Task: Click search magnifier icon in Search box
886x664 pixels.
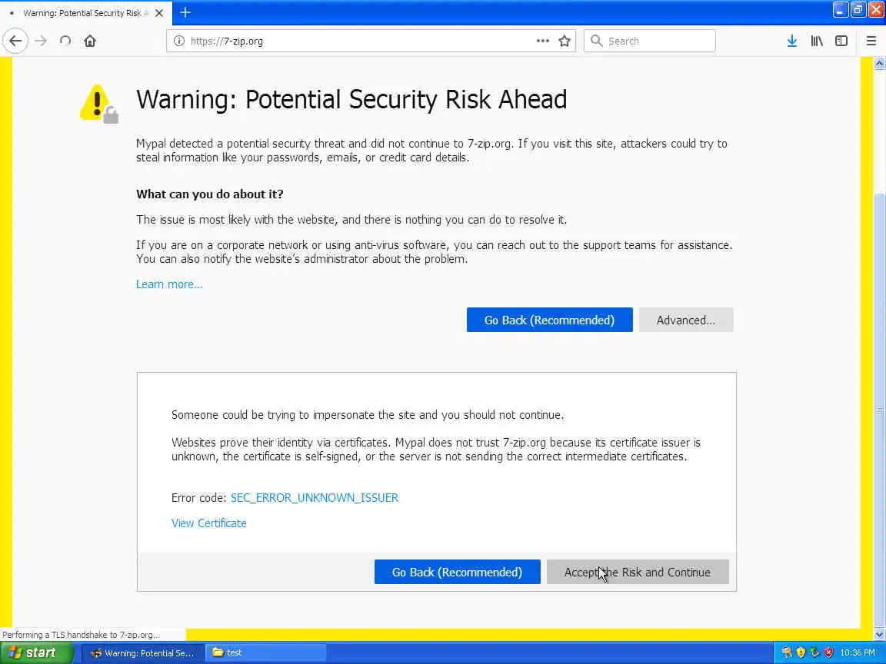Action: (596, 41)
